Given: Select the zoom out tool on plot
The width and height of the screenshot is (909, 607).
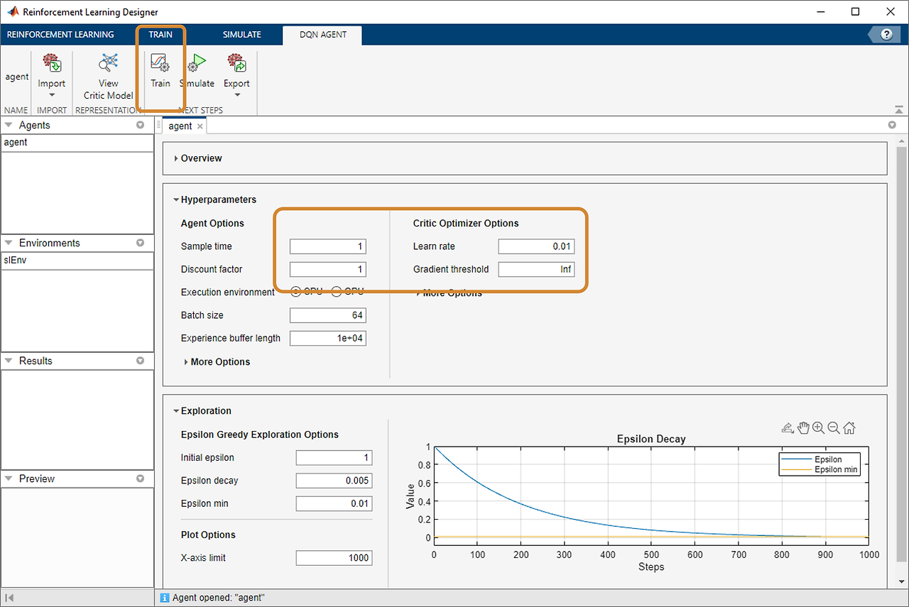Looking at the screenshot, I should [834, 427].
